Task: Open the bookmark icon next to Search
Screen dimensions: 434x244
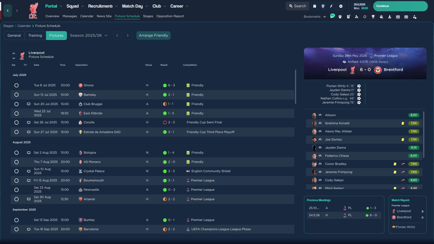Action: [315, 6]
